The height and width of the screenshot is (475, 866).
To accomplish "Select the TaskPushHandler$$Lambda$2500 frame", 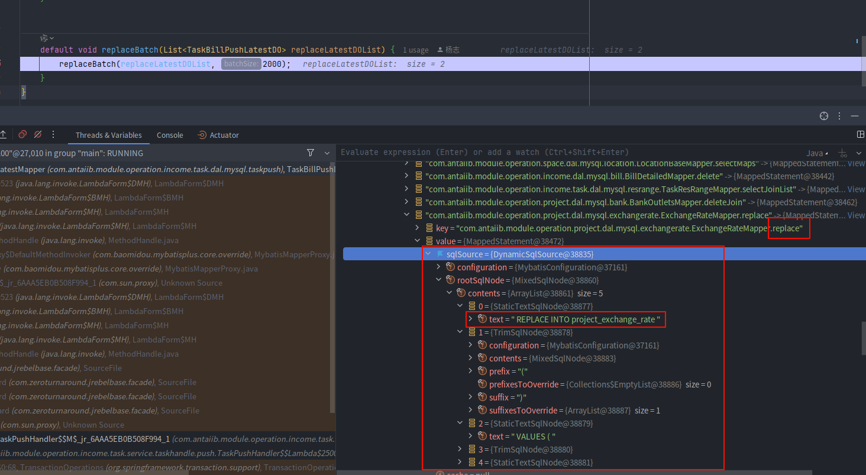I will click(167, 453).
